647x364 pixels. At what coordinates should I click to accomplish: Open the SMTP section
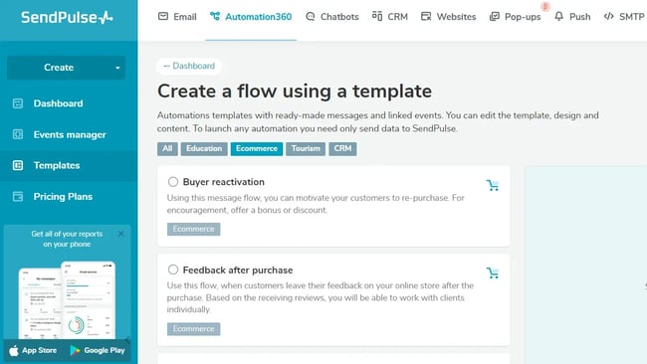point(624,17)
